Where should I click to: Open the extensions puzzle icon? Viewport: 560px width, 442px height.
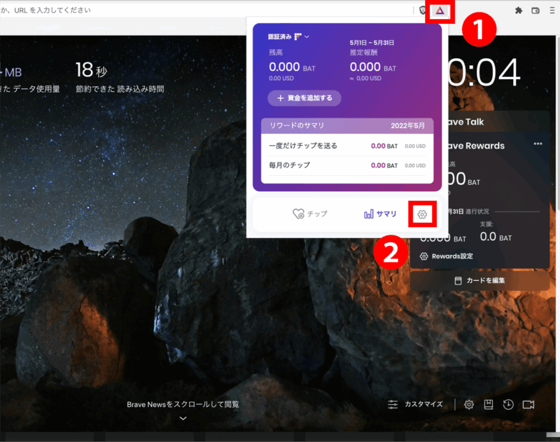[519, 11]
